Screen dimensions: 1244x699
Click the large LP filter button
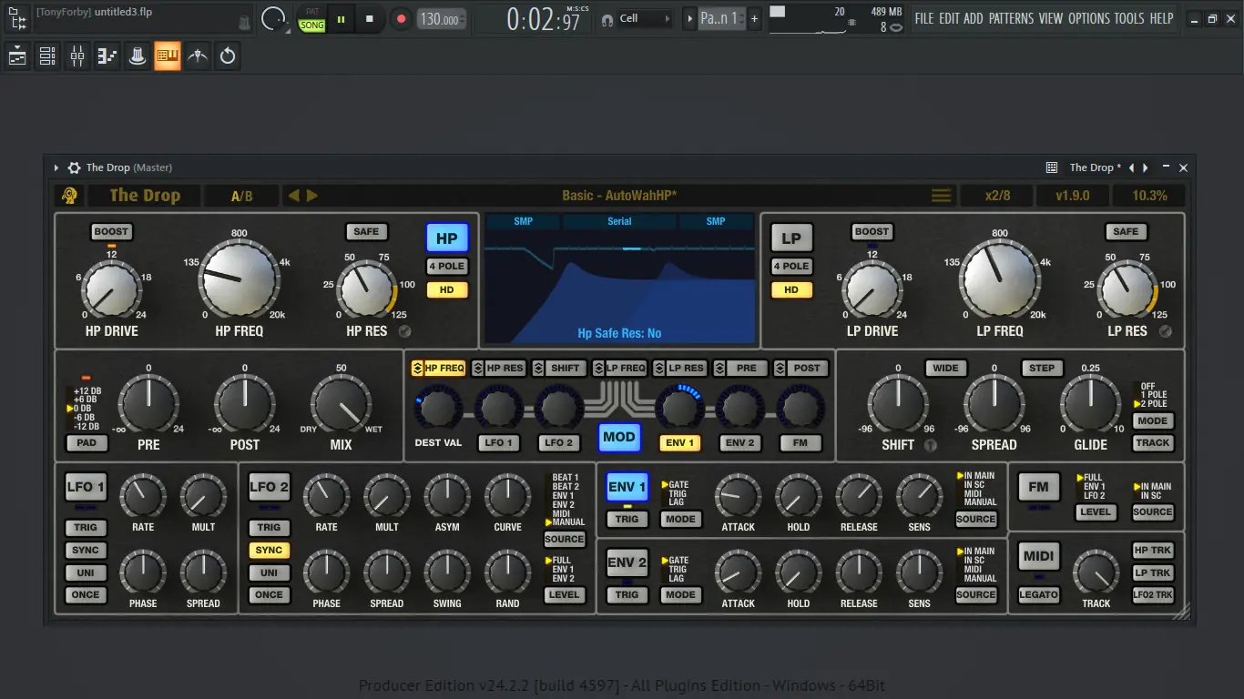(x=791, y=238)
